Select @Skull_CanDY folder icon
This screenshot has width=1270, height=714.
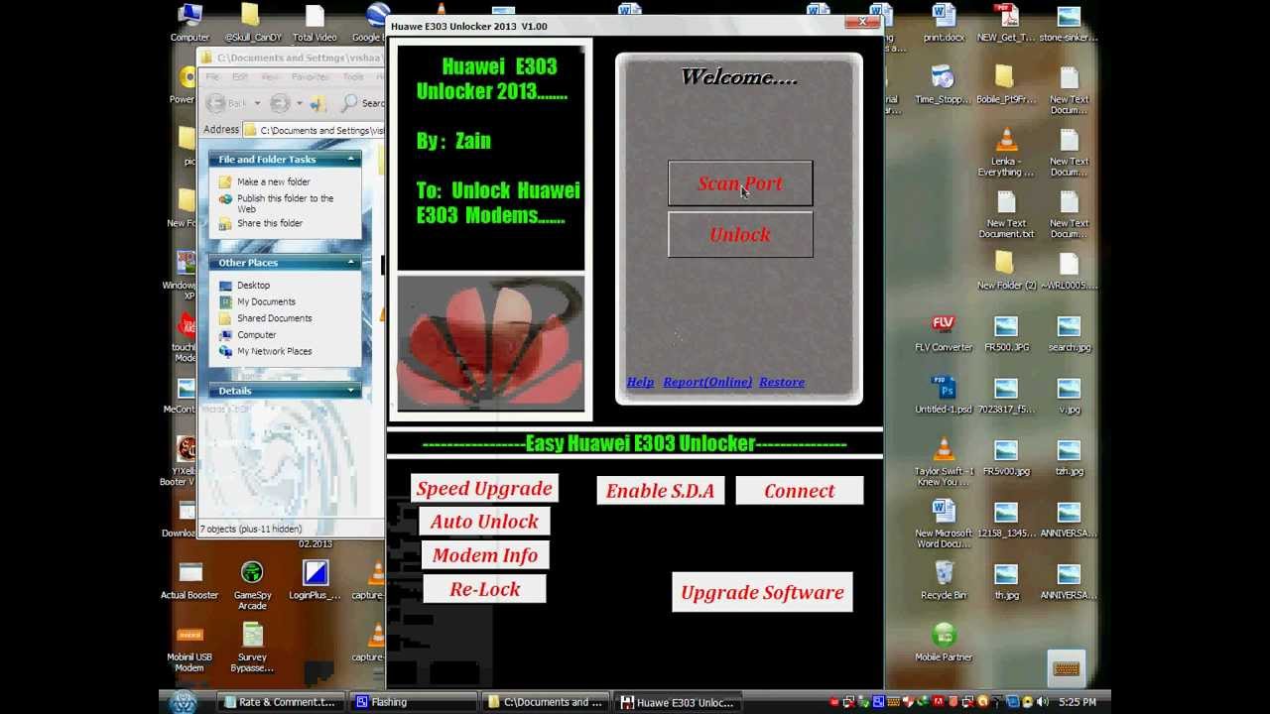(253, 24)
